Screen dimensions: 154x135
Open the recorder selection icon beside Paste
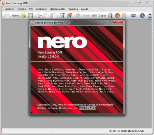click(62, 16)
